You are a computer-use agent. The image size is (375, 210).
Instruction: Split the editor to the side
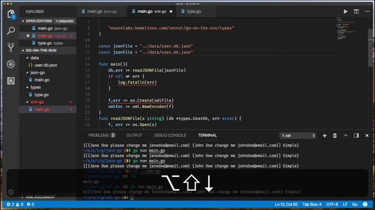(356, 12)
